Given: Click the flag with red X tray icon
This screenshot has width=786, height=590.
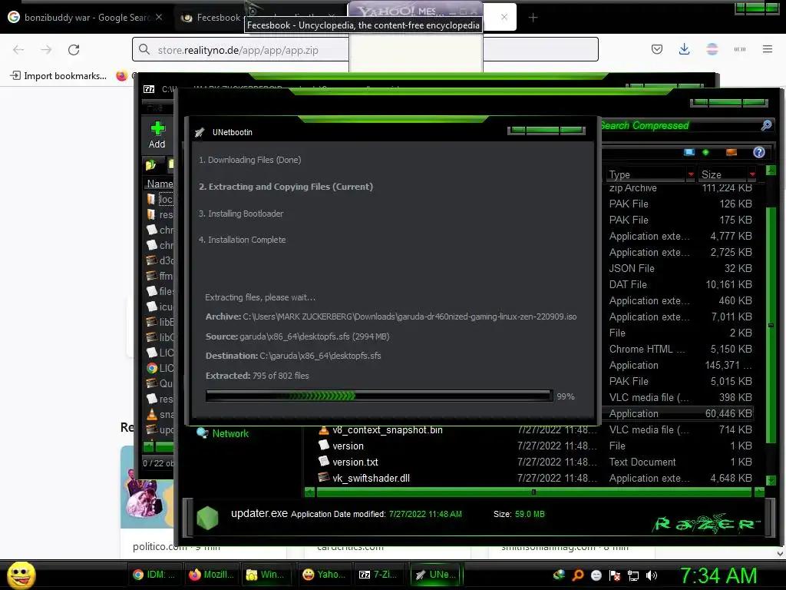Looking at the screenshot, I should (615, 575).
